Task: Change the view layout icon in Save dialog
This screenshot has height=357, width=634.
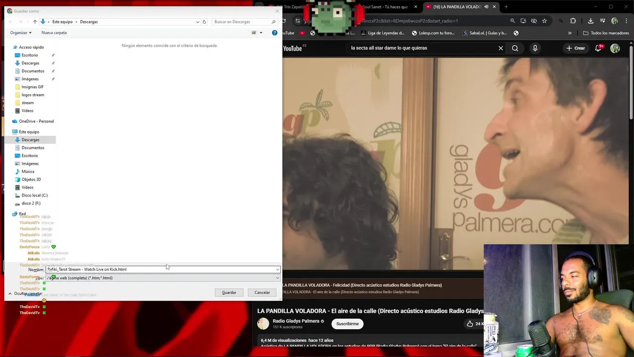Action: [x=254, y=33]
